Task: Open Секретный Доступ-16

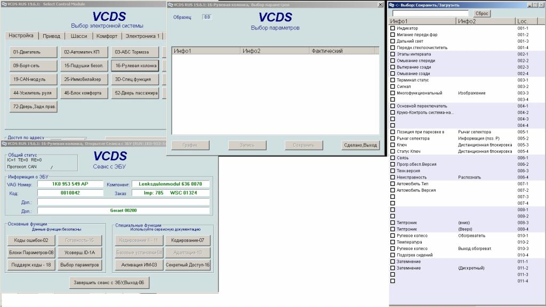Action: [x=188, y=265]
